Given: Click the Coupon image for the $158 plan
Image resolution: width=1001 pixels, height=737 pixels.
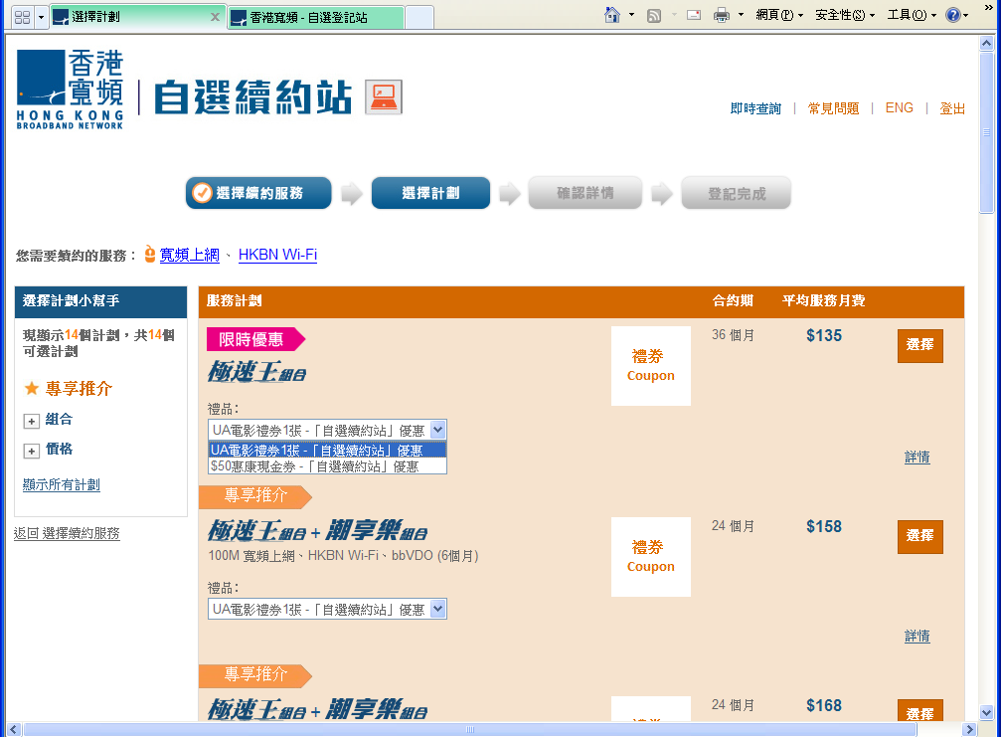Looking at the screenshot, I should click(x=650, y=557).
